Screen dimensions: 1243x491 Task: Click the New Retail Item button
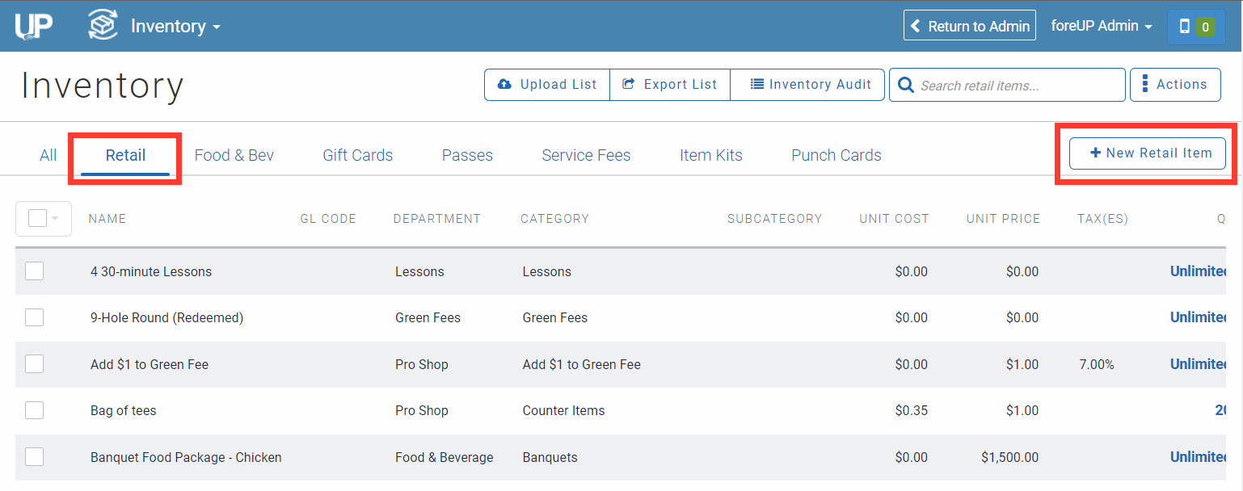[x=1147, y=153]
